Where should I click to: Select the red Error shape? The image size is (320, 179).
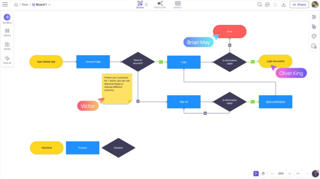pos(230,31)
